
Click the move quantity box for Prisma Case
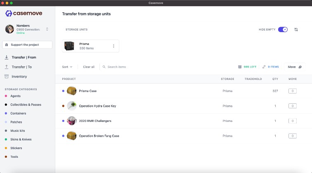click(x=293, y=91)
